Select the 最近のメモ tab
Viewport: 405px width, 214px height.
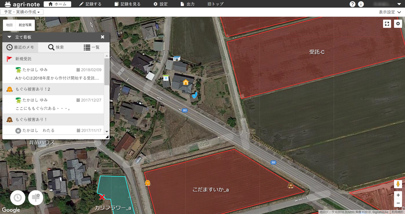click(20, 47)
